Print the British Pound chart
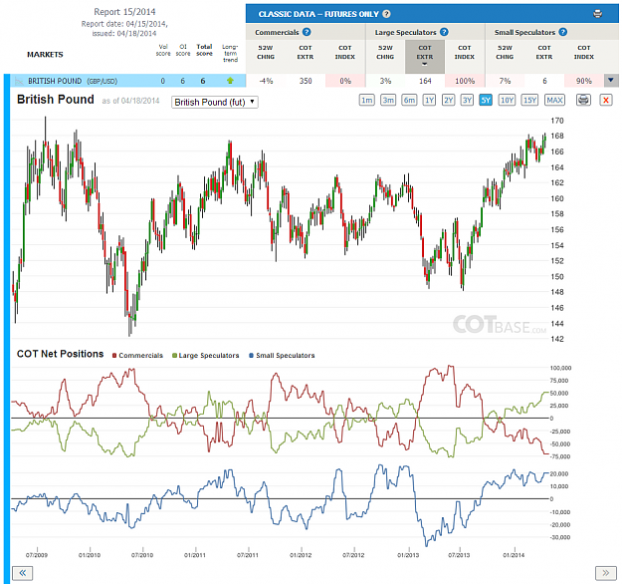The width and height of the screenshot is (622, 584). point(583,100)
